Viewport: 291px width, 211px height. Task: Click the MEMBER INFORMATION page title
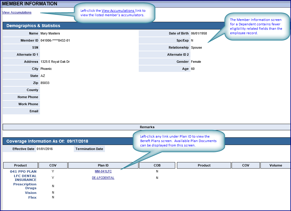click(x=29, y=4)
